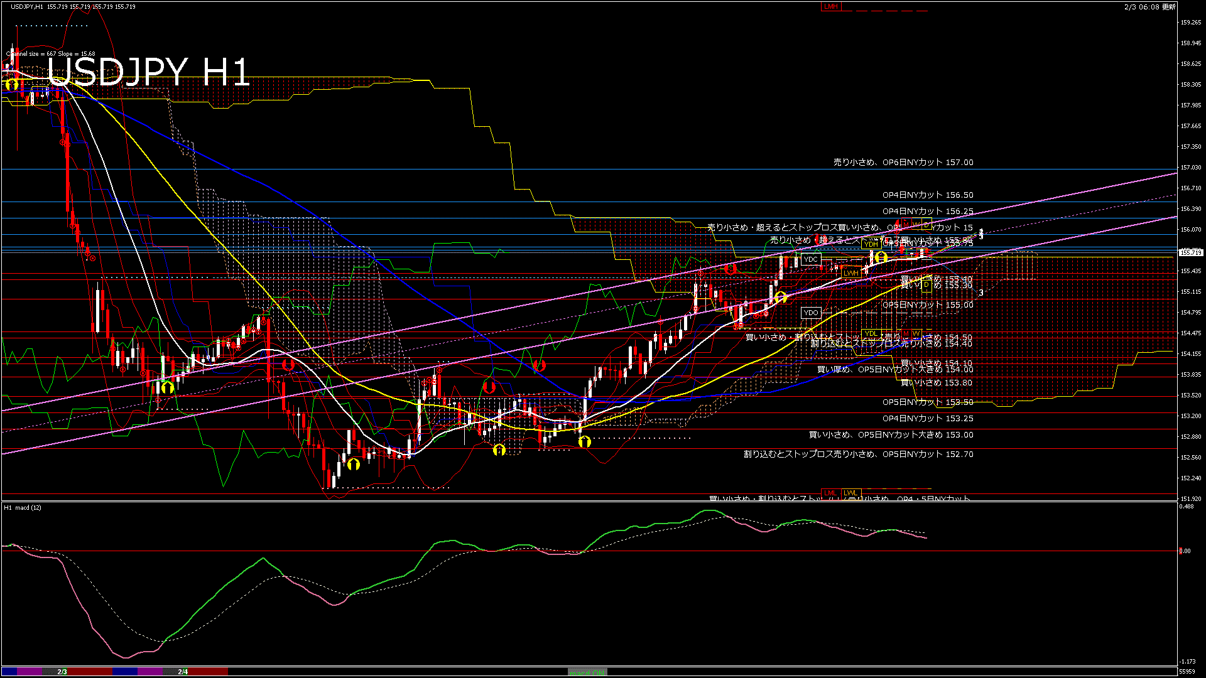Click the 2/3 06:08 更新 update text

tap(1149, 7)
